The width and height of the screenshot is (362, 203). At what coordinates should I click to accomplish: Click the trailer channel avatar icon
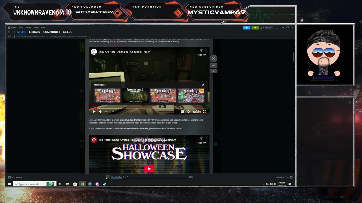click(94, 52)
